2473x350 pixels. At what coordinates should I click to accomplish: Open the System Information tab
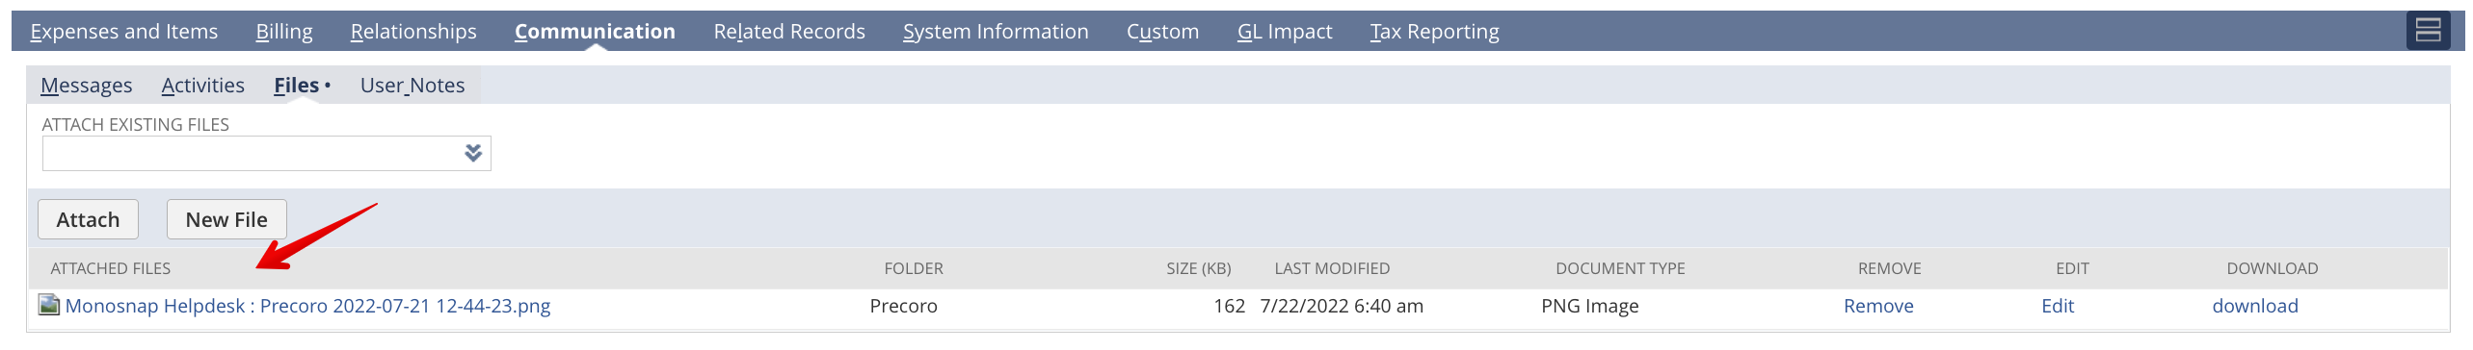(x=996, y=32)
